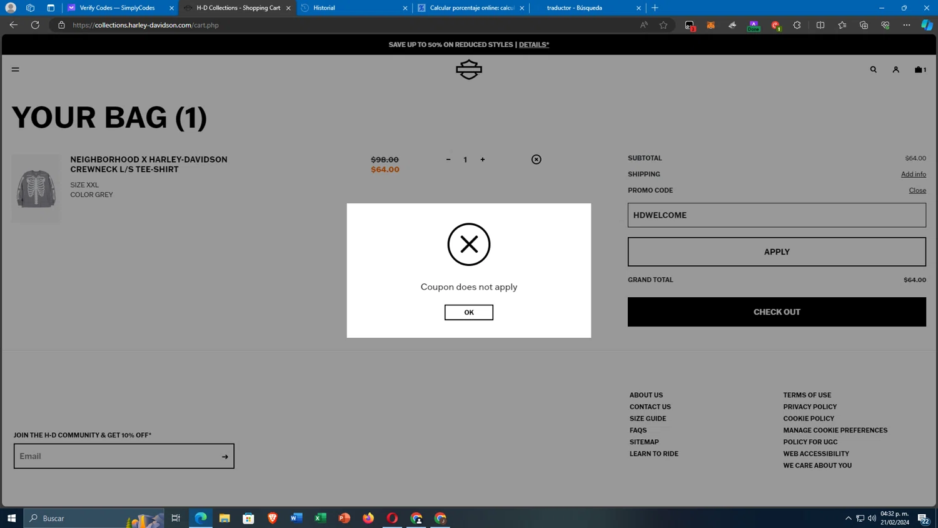Click the CHECK OUT button

[x=777, y=312]
